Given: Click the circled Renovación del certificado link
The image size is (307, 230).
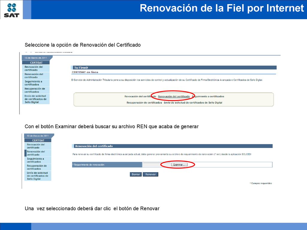Looking at the screenshot, I should [x=174, y=96].
